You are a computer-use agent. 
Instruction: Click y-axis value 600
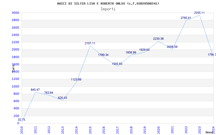click(x=16, y=101)
